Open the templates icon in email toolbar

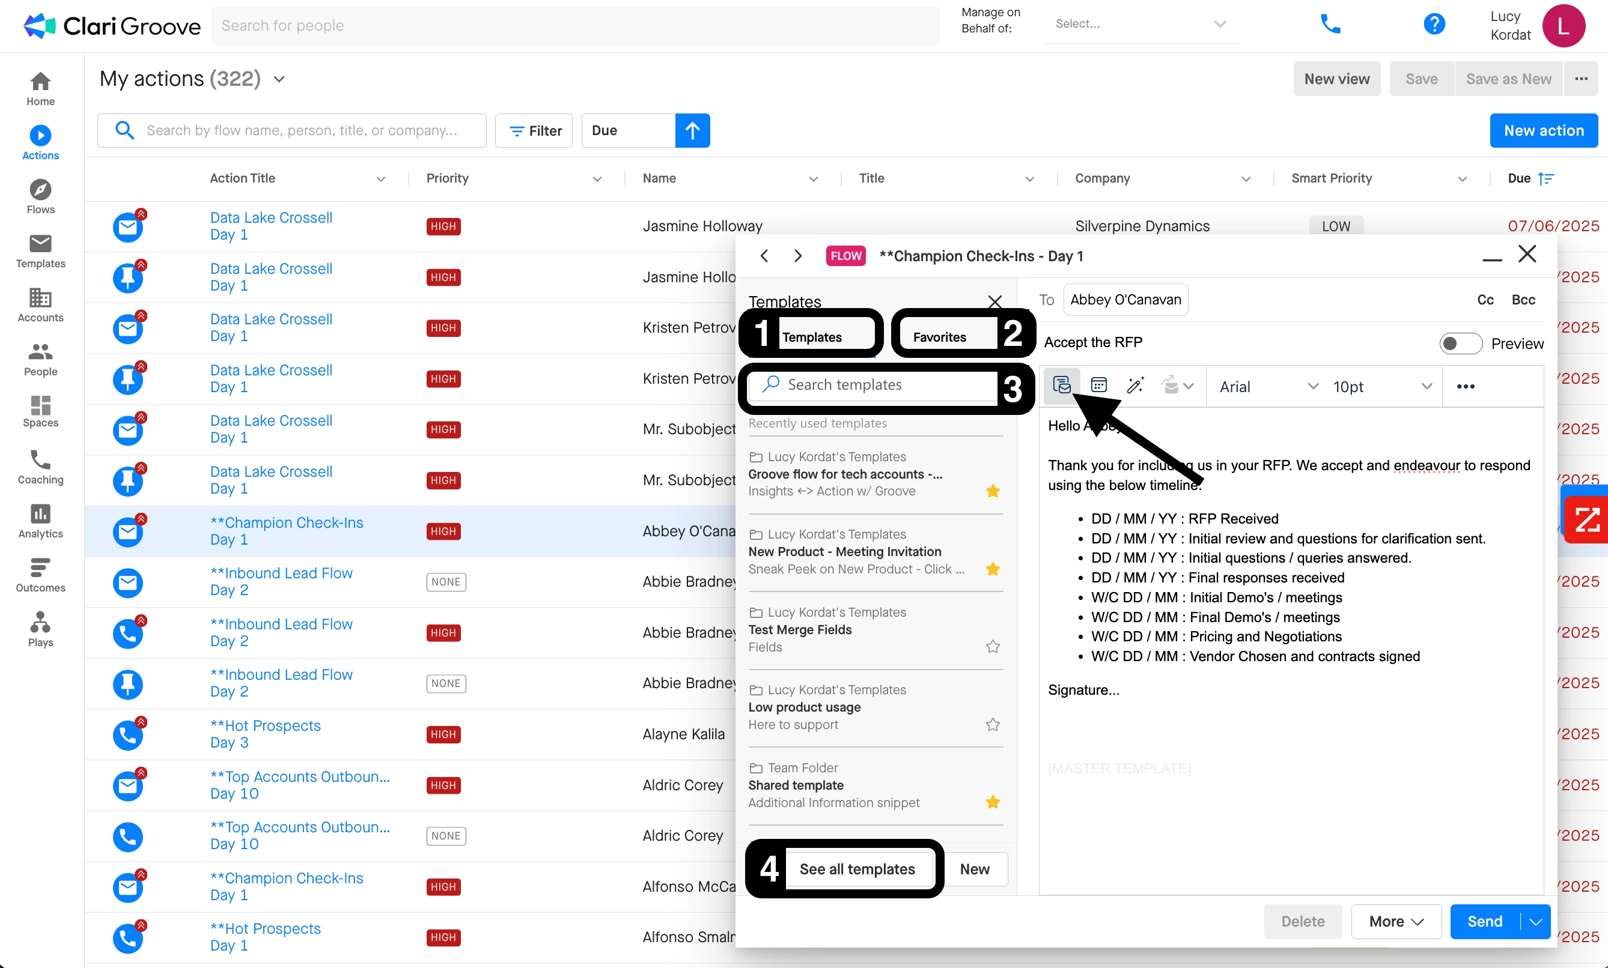(x=1061, y=386)
